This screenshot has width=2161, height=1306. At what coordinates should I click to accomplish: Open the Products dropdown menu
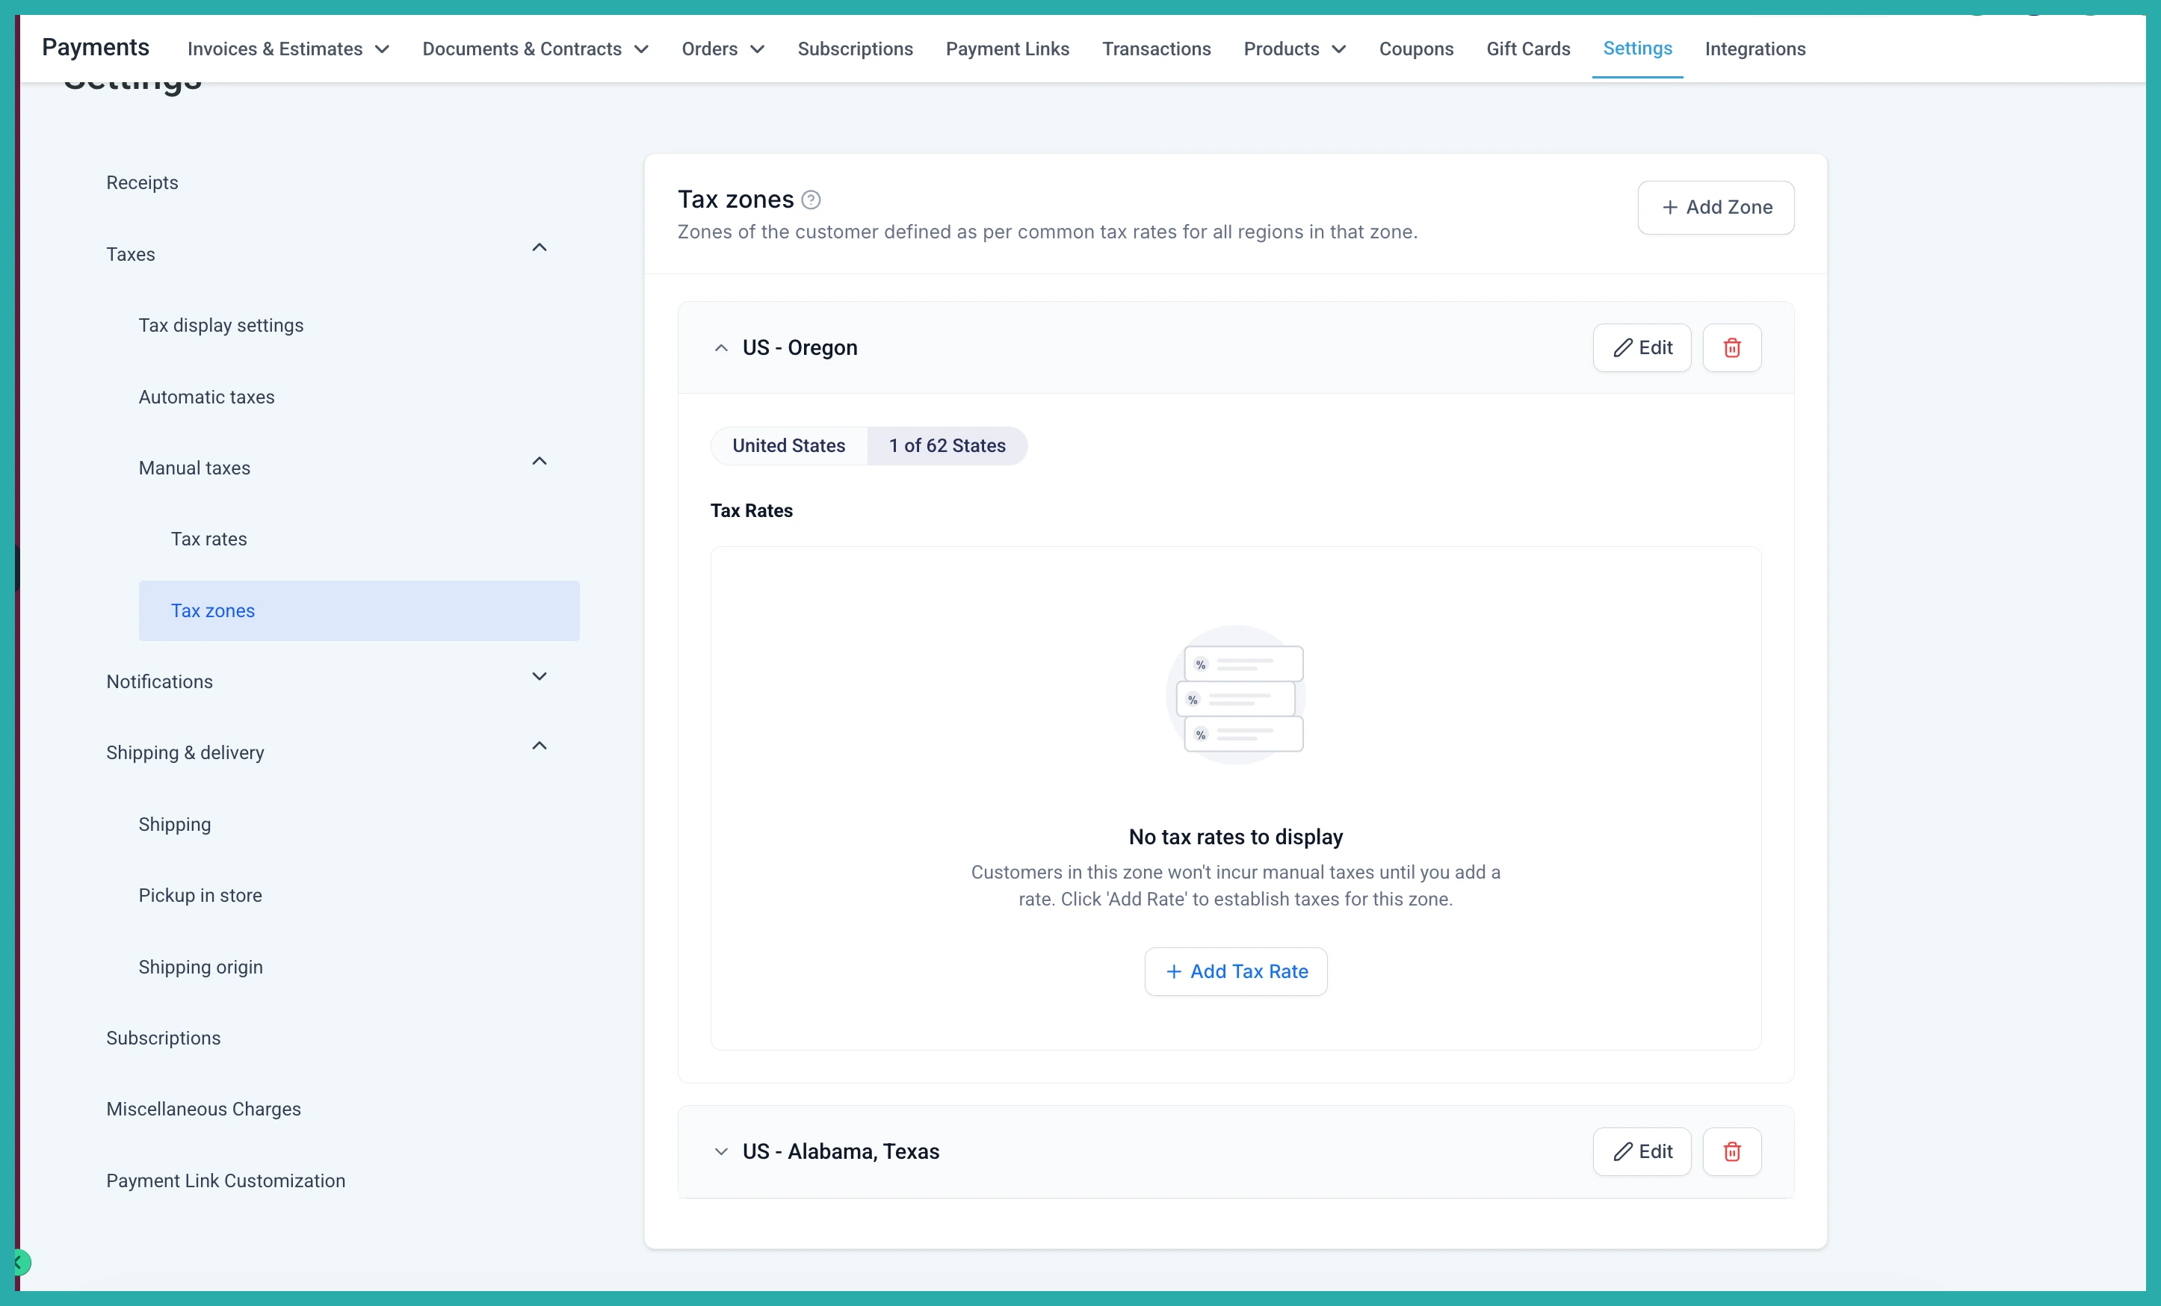[x=1294, y=49]
